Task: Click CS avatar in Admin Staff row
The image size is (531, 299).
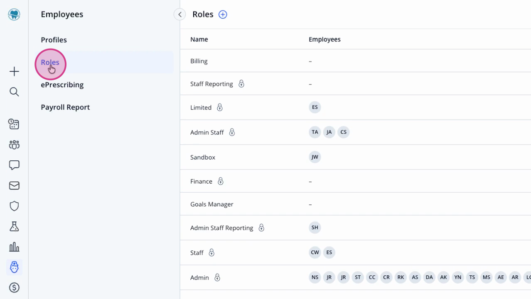Action: pyautogui.click(x=343, y=132)
